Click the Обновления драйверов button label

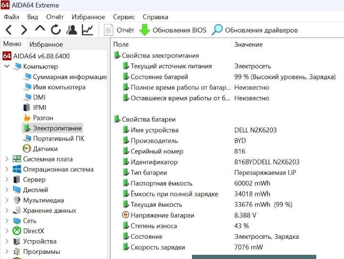261,30
